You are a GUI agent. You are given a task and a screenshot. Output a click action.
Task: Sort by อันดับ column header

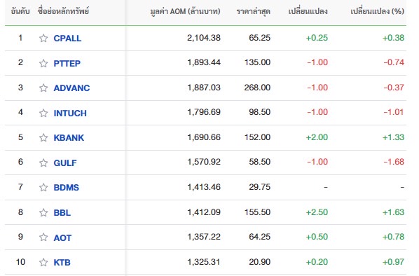point(20,11)
